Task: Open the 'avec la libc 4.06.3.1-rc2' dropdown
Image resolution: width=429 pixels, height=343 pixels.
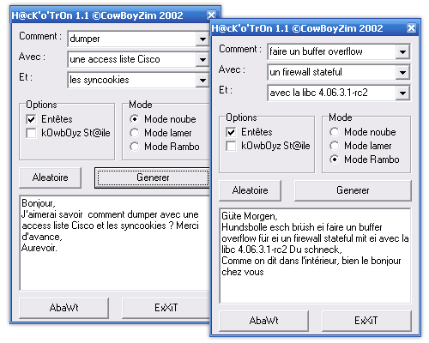Action: click(402, 93)
